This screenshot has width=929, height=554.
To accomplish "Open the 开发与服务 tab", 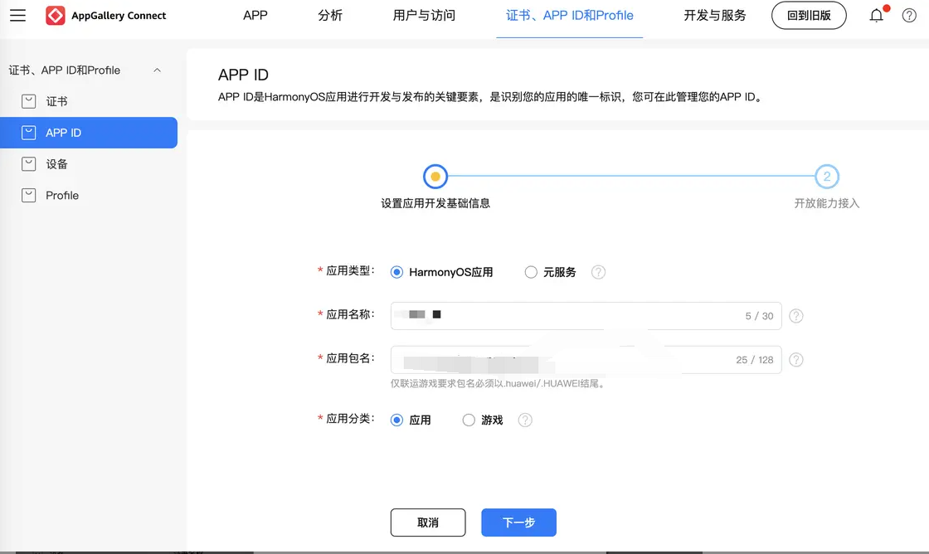I will (715, 16).
